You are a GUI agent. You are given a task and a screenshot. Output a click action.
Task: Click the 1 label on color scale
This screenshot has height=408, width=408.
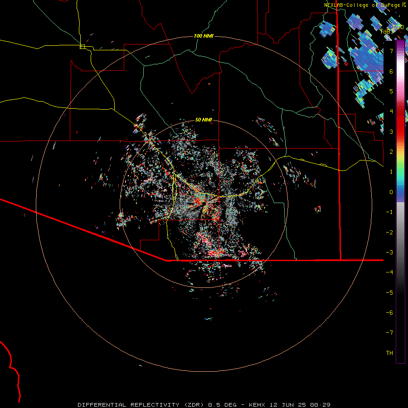tap(391, 172)
